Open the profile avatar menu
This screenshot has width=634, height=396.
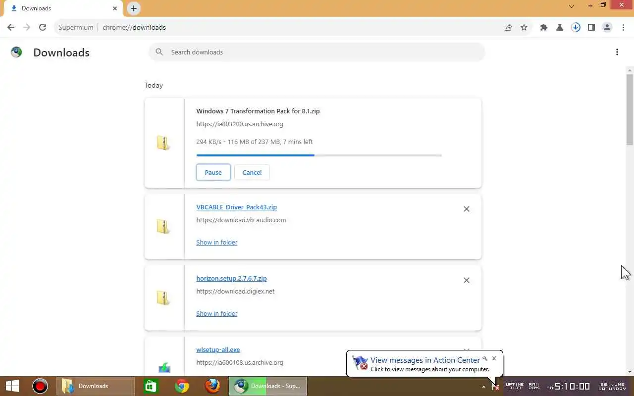(607, 28)
